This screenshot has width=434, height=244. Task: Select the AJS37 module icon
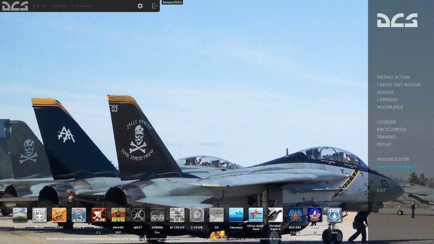[138, 215]
